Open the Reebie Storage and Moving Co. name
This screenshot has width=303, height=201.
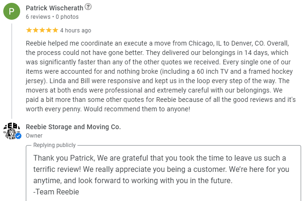(x=73, y=127)
